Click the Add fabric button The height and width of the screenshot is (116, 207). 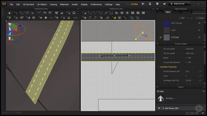tap(181, 18)
